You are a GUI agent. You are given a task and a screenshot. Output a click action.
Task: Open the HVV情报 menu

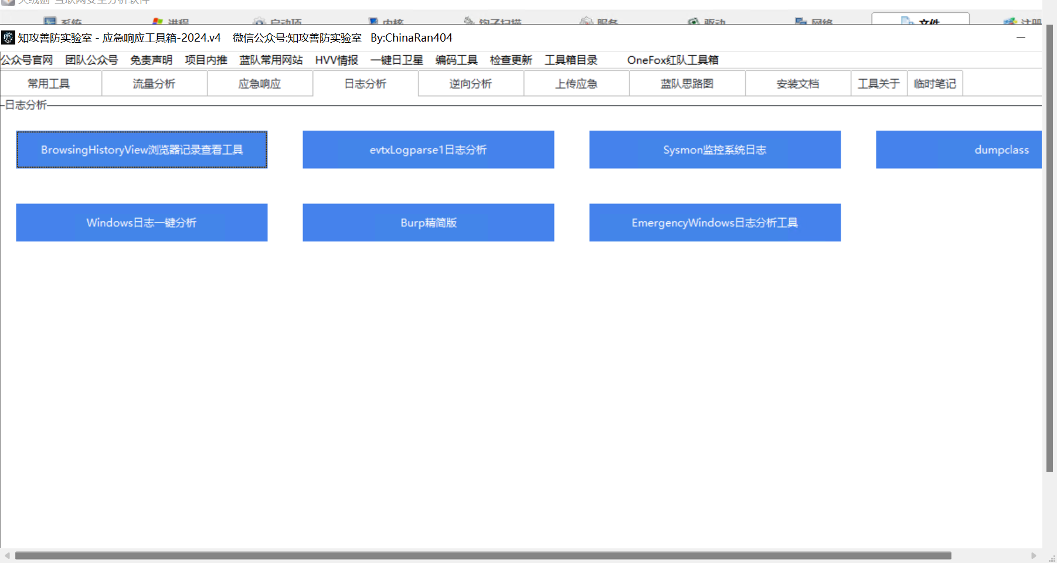click(x=337, y=60)
